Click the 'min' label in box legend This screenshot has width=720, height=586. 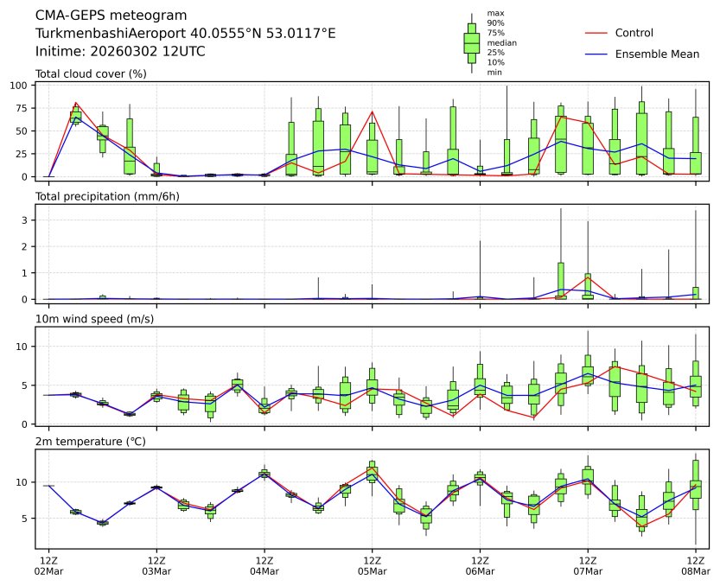pos(494,73)
